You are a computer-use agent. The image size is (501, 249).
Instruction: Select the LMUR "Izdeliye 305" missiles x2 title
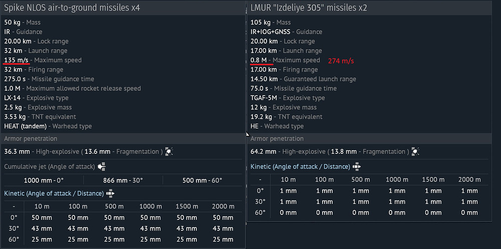point(309,8)
